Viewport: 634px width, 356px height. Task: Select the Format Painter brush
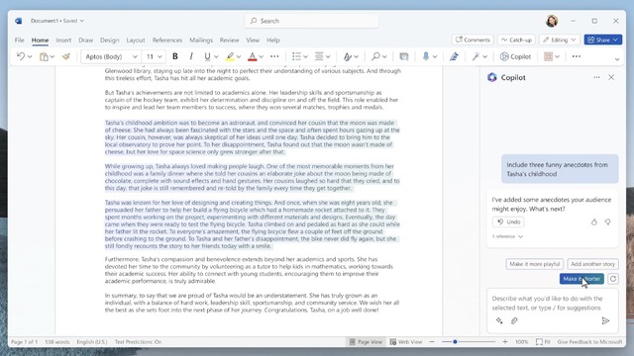coord(66,56)
